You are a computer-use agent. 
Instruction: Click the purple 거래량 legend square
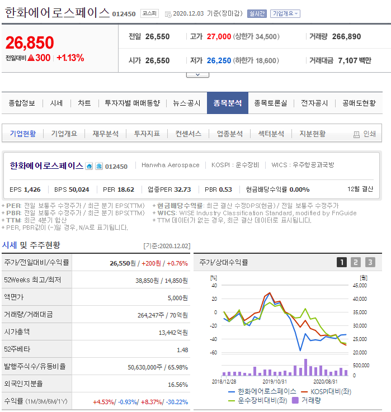295,400
